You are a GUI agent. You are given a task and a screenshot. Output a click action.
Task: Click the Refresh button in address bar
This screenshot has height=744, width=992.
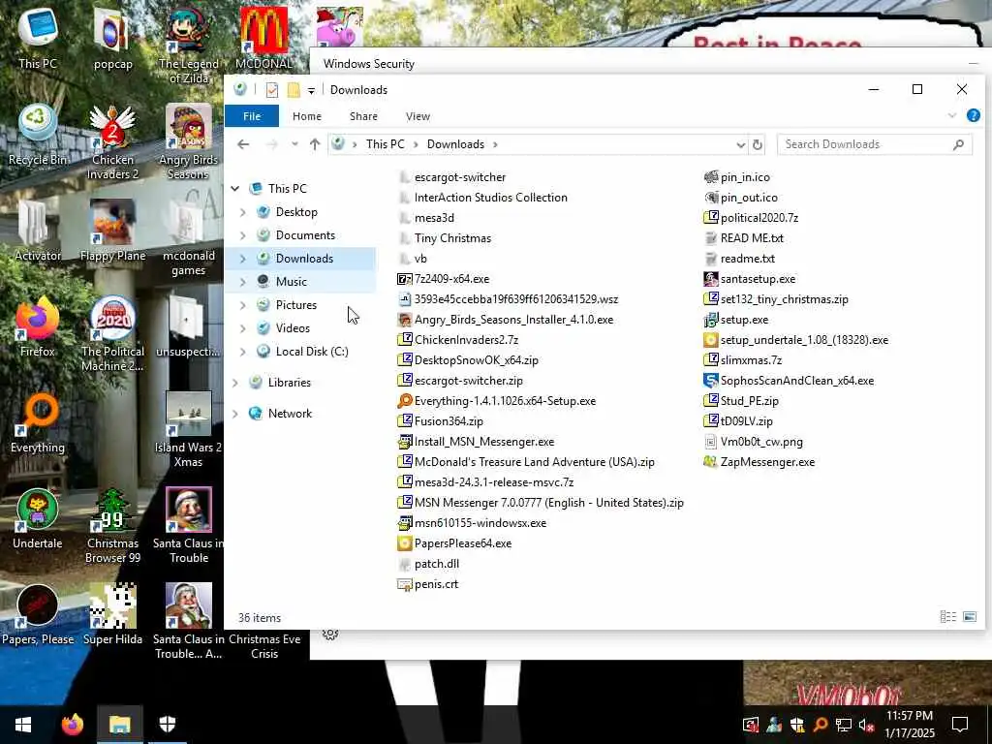click(x=758, y=145)
